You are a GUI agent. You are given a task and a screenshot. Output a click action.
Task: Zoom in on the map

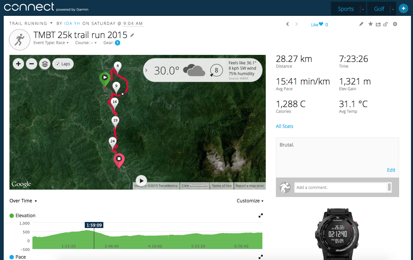pos(18,64)
